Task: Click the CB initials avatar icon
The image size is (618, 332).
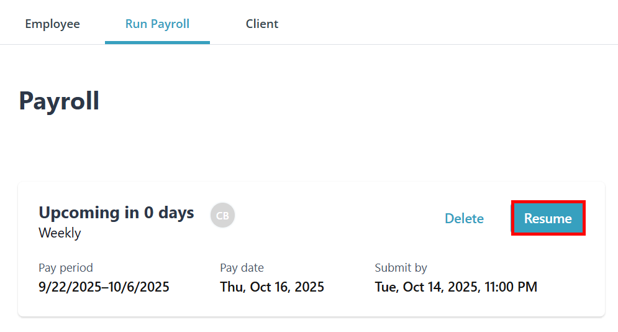Action: click(x=222, y=216)
